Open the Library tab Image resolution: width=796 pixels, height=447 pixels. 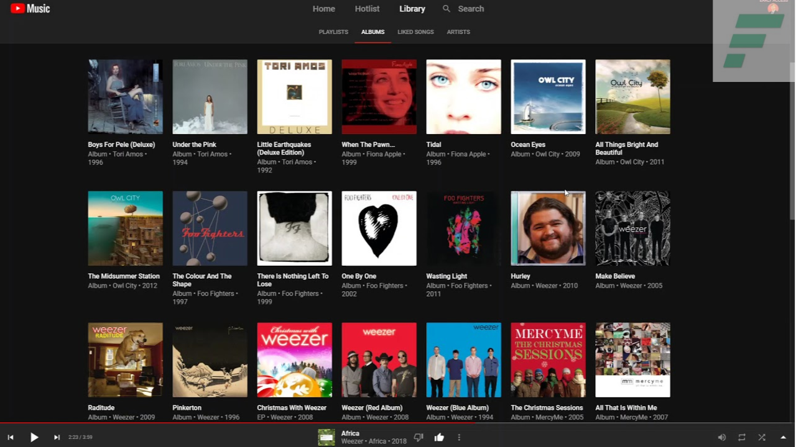coord(412,9)
